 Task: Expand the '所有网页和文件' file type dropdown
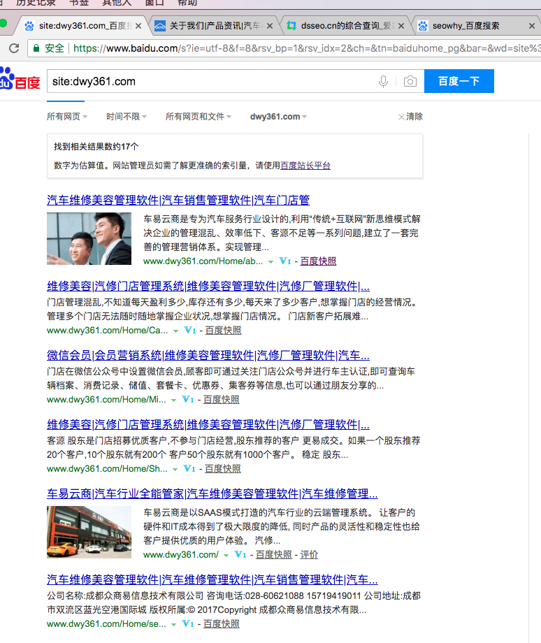click(x=198, y=117)
